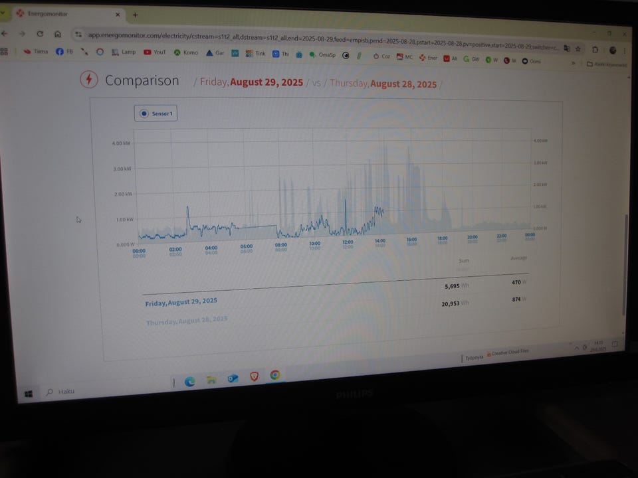This screenshot has width=638, height=478.
Task: Switch to Chrome in the taskbar
Action: [x=275, y=374]
